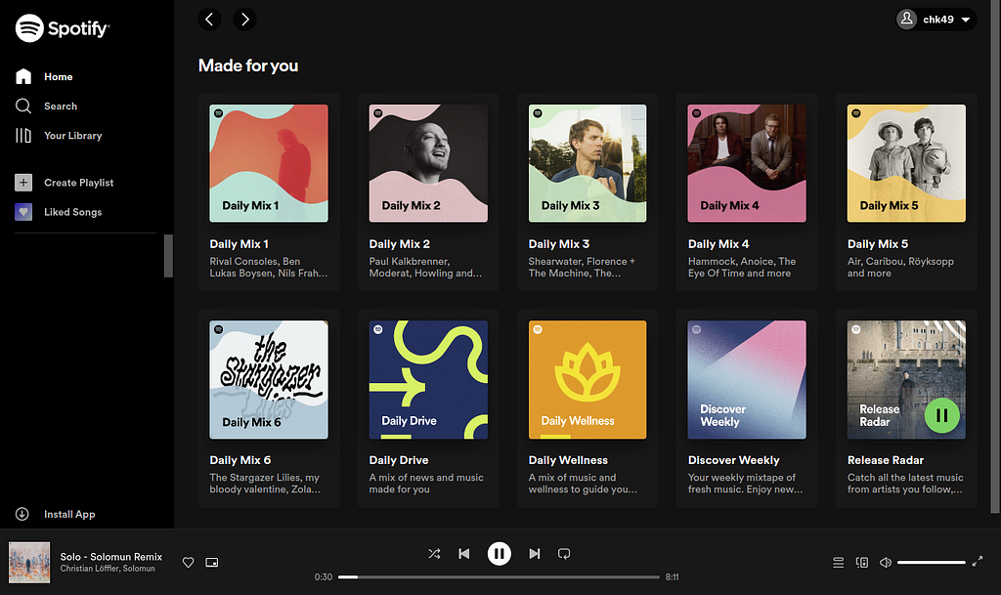Adjust the volume slider
The height and width of the screenshot is (595, 1001).
pos(932,563)
